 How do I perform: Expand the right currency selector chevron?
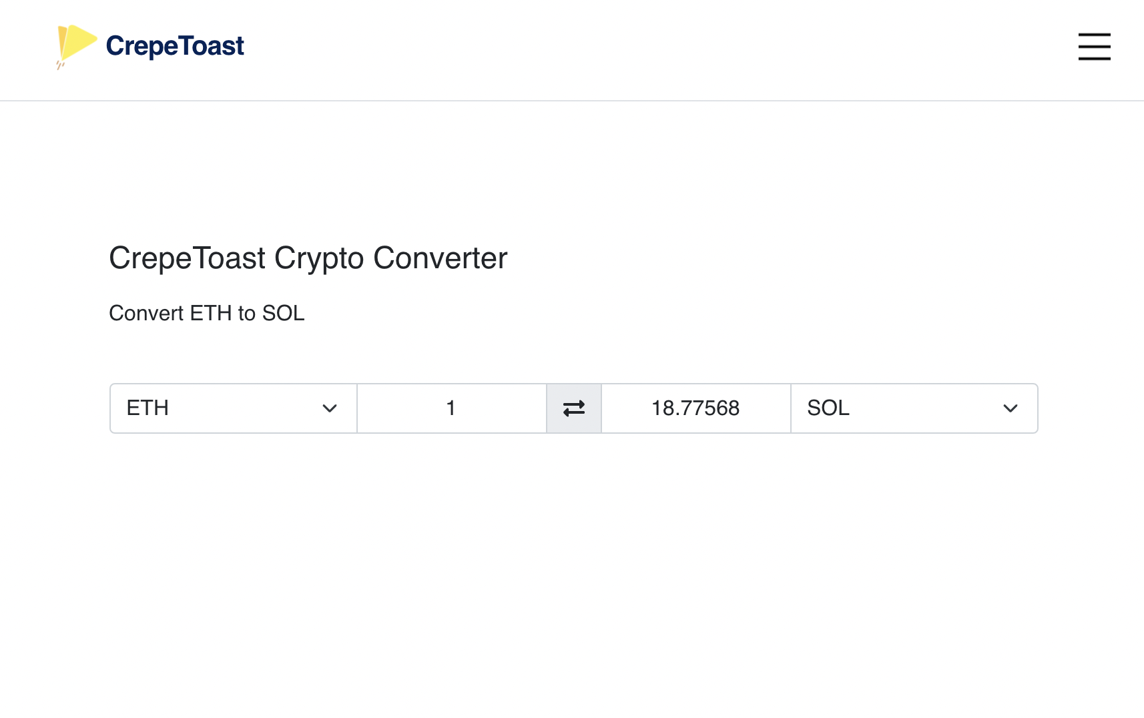1011,408
